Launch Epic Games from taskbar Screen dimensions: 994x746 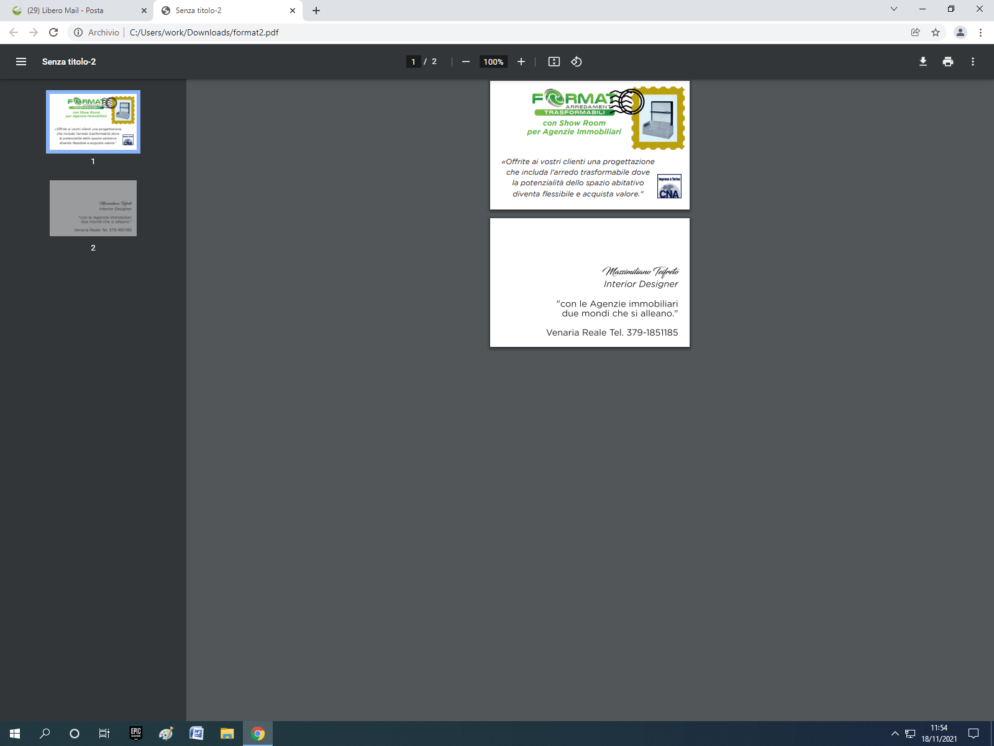coord(136,734)
